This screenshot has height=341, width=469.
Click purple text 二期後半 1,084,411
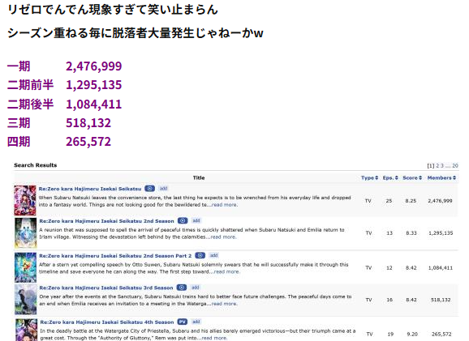(64, 104)
